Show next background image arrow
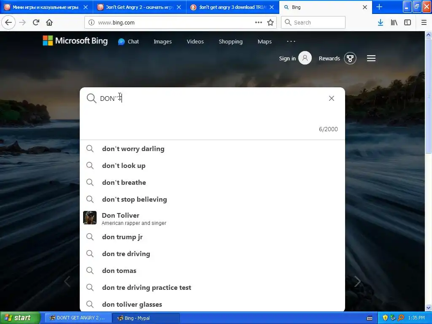 [x=357, y=281]
